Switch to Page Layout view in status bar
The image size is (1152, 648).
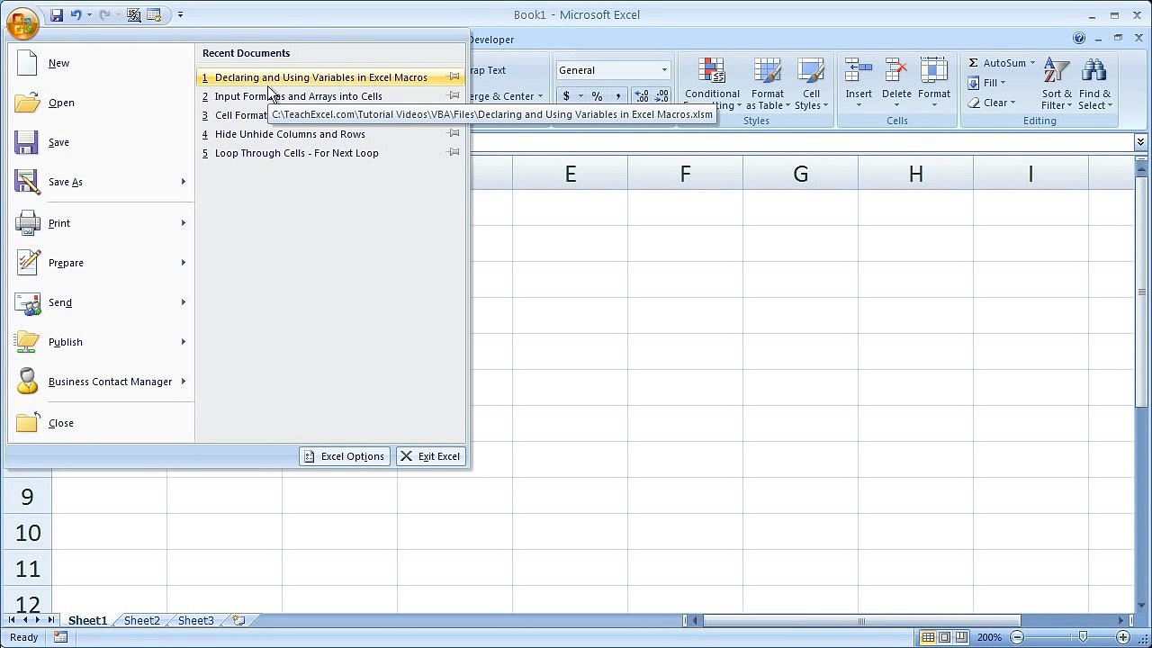[944, 637]
